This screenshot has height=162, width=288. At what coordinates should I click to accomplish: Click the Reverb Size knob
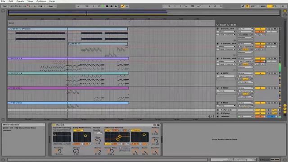(x=98, y=140)
